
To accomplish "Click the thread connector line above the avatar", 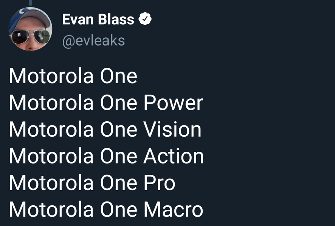I will point(30,2).
